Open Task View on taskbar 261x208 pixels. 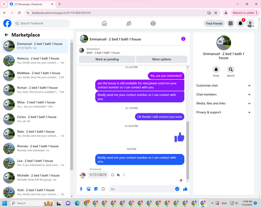pyautogui.click(x=59, y=203)
